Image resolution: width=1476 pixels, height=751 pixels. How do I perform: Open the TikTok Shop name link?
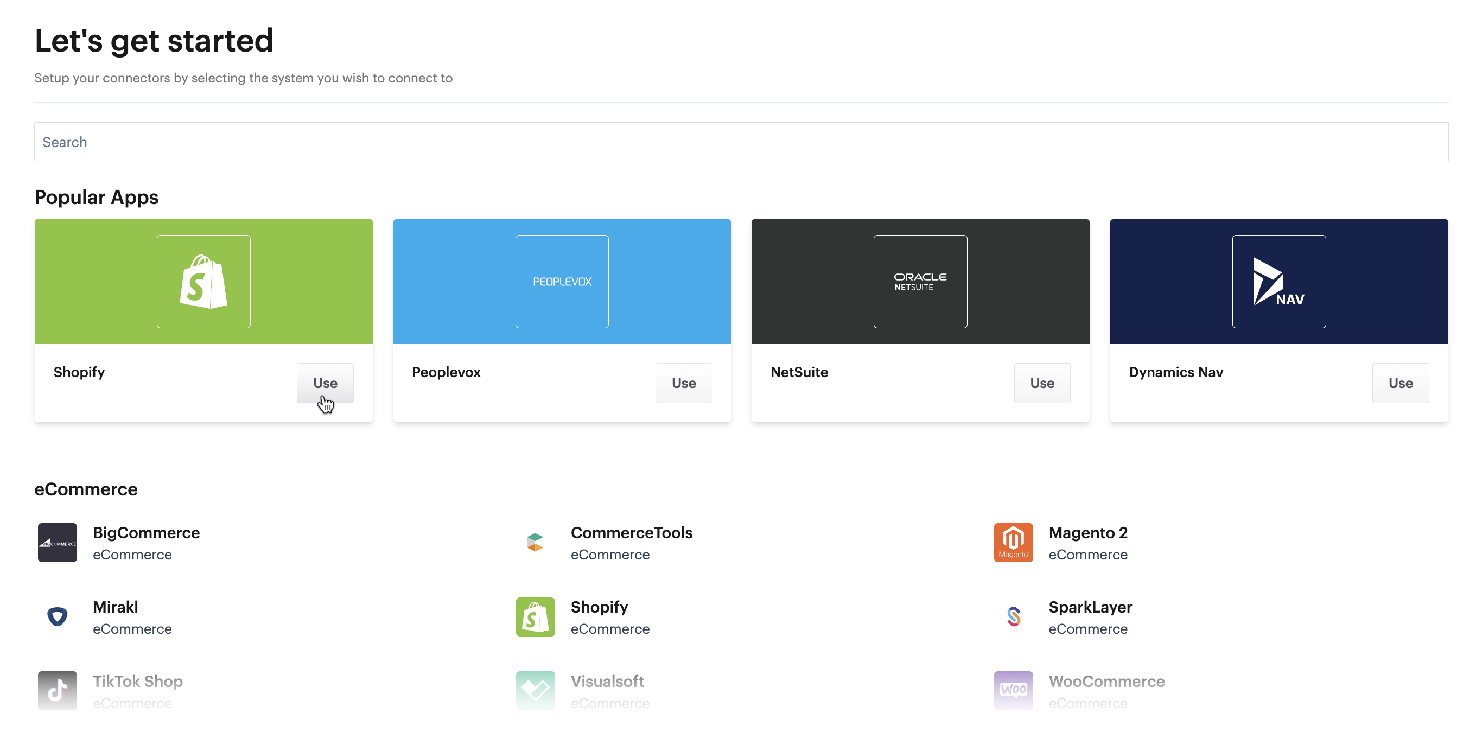tap(137, 681)
